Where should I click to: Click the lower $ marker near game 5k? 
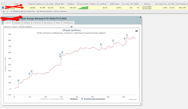tap(30, 74)
